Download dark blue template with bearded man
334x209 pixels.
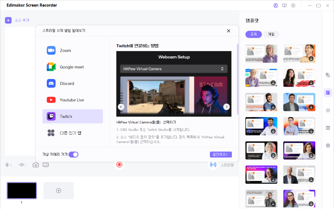point(273,131)
